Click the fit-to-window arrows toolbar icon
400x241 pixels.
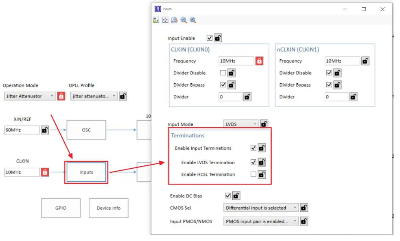tap(165, 20)
